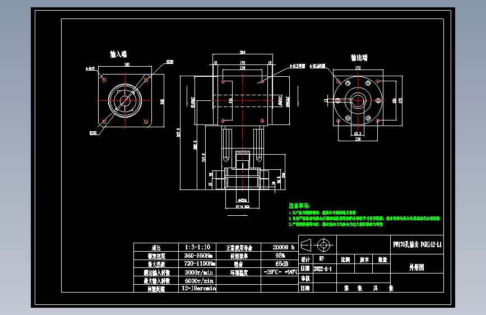Click the 设计 title block cell
Image resolution: width=486 pixels, height=315 pixels.
click(x=306, y=260)
